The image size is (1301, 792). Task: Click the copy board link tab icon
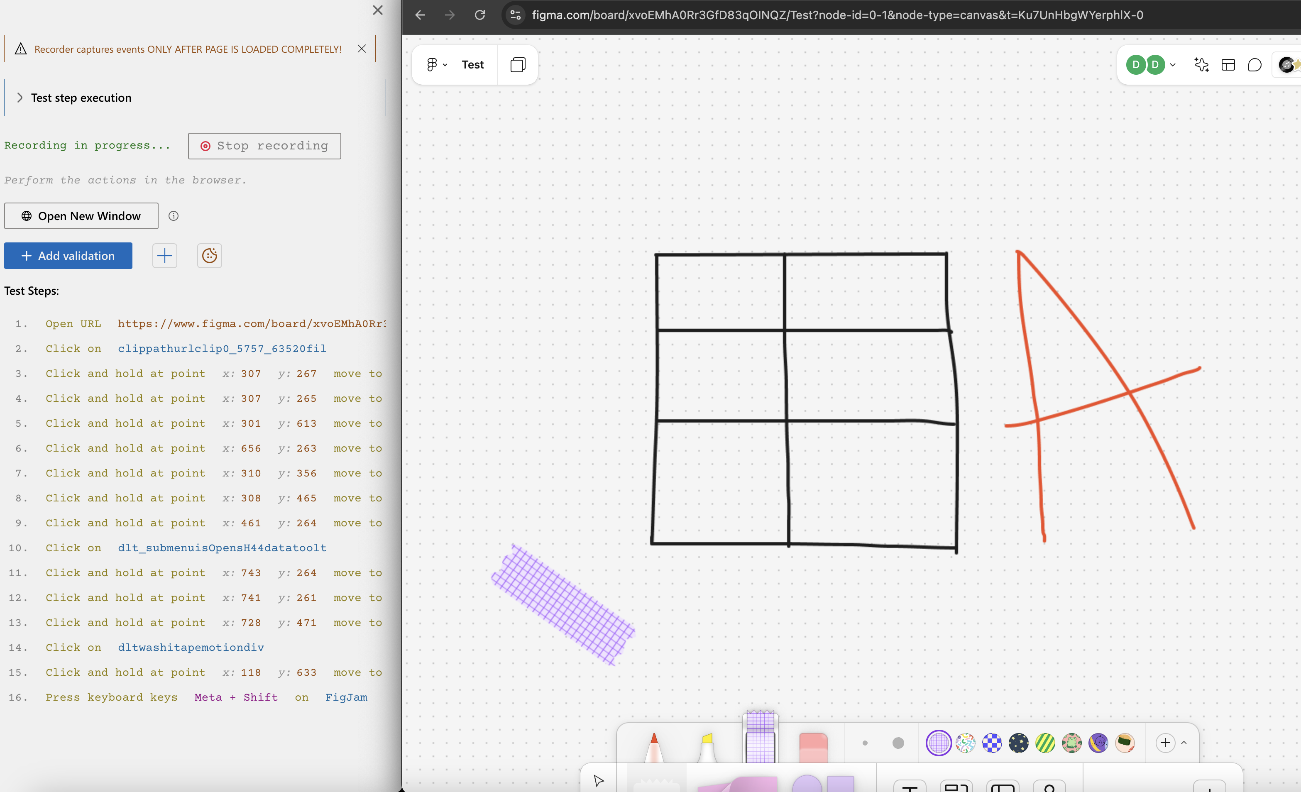[x=517, y=64]
